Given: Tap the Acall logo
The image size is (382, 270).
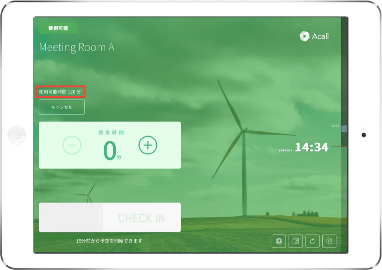Looking at the screenshot, I should tap(314, 36).
